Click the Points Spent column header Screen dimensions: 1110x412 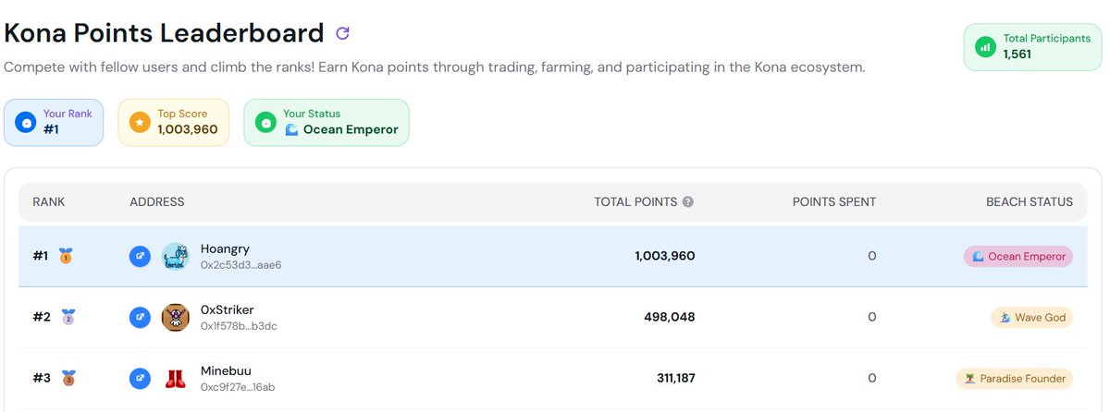834,201
